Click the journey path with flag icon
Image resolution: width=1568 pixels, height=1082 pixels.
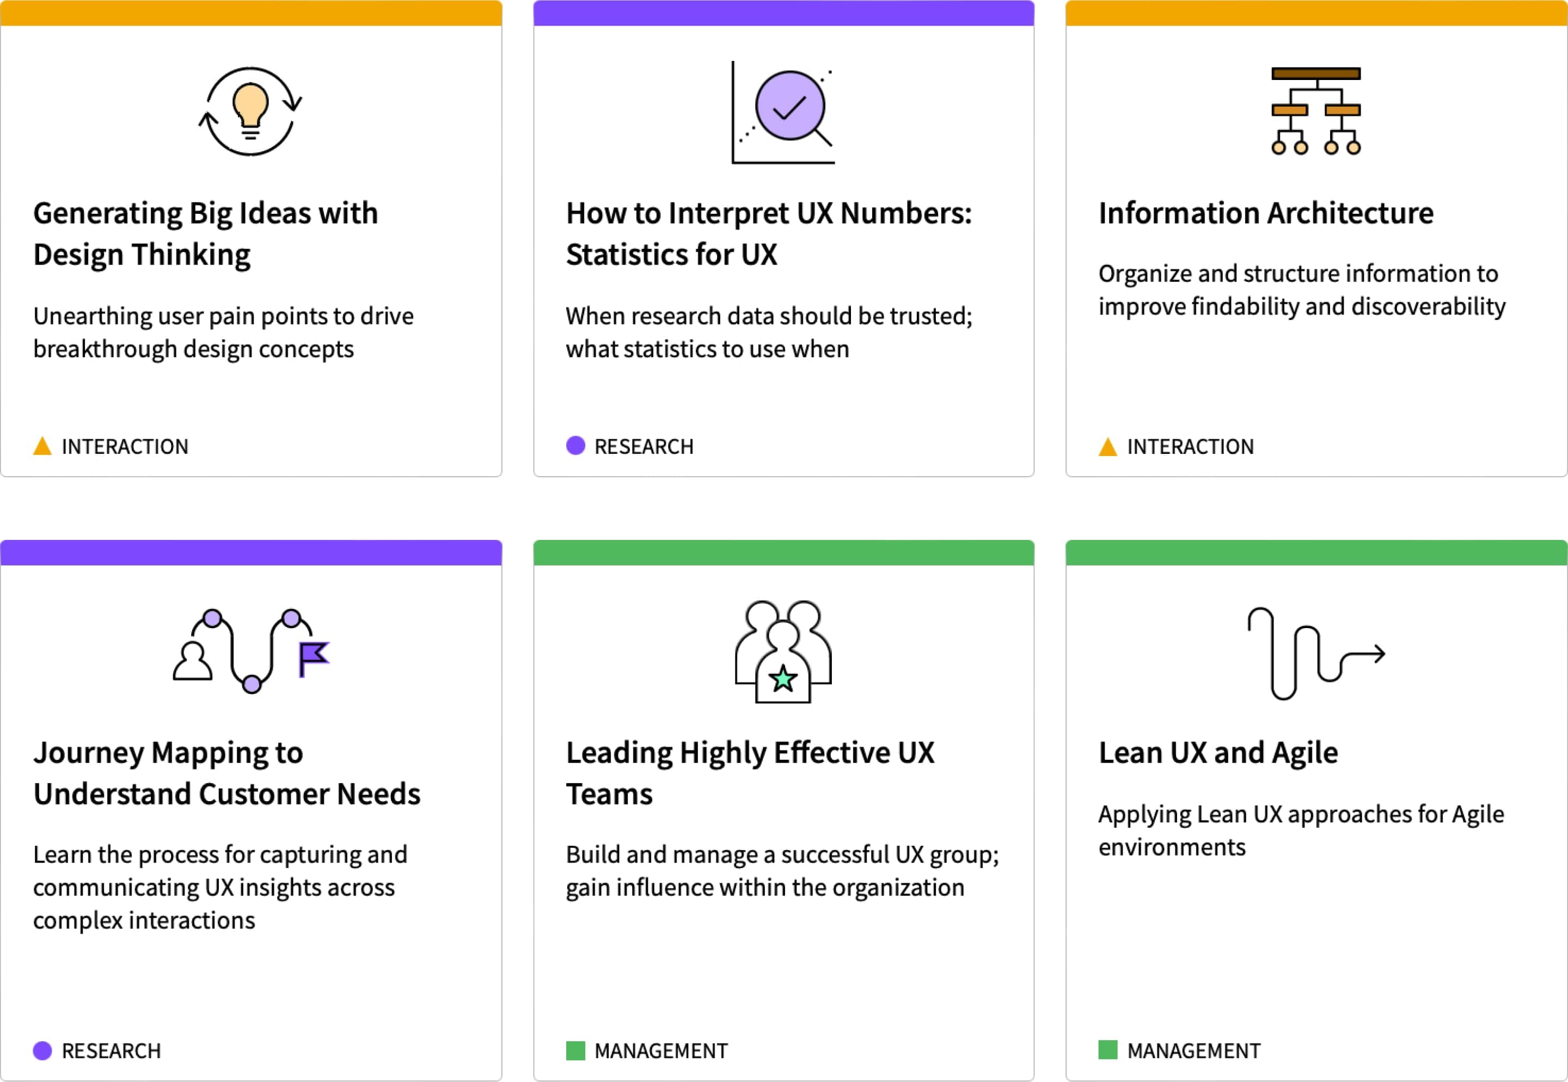click(251, 651)
